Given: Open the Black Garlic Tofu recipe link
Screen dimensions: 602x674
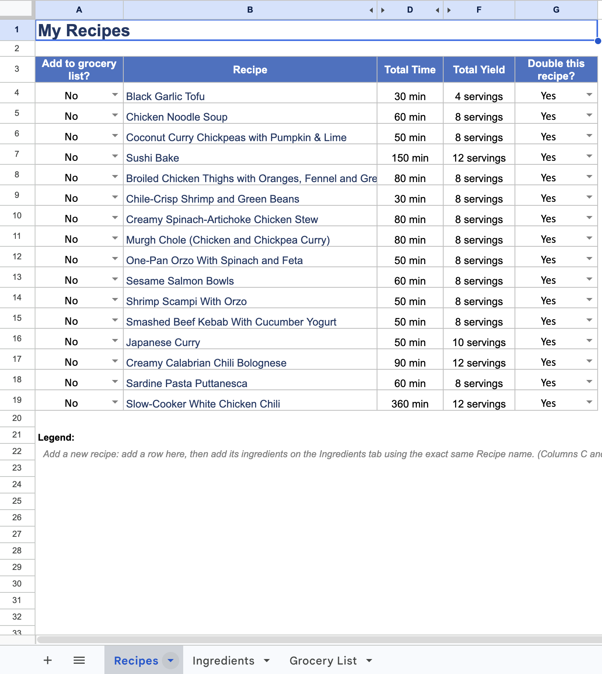Looking at the screenshot, I should 165,97.
